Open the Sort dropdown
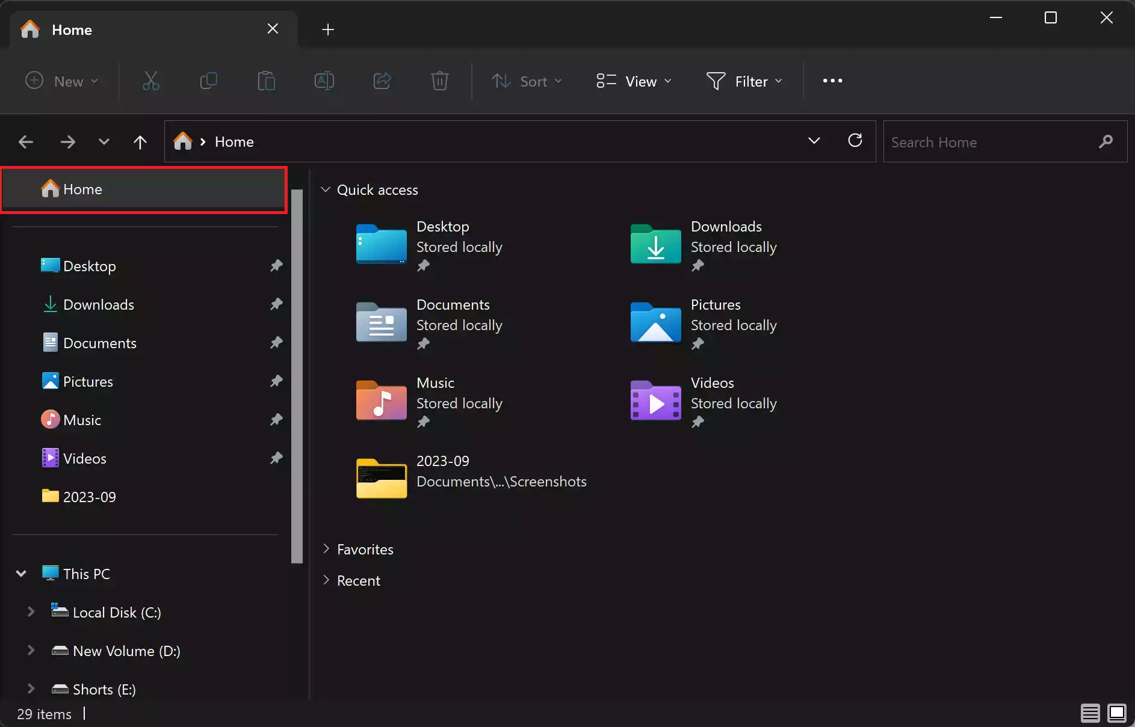This screenshot has width=1135, height=727. pyautogui.click(x=527, y=81)
